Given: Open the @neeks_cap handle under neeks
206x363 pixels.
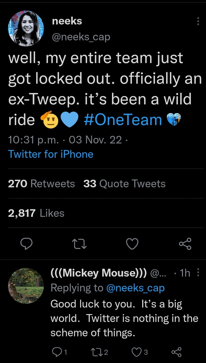Looking at the screenshot, I should (x=81, y=37).
